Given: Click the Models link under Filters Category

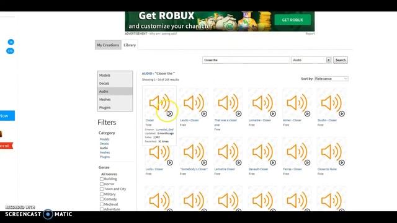Looking at the screenshot, I should (105, 139).
